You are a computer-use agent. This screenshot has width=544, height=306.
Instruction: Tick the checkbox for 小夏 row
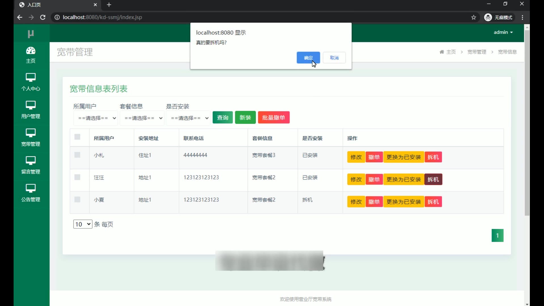tap(77, 200)
